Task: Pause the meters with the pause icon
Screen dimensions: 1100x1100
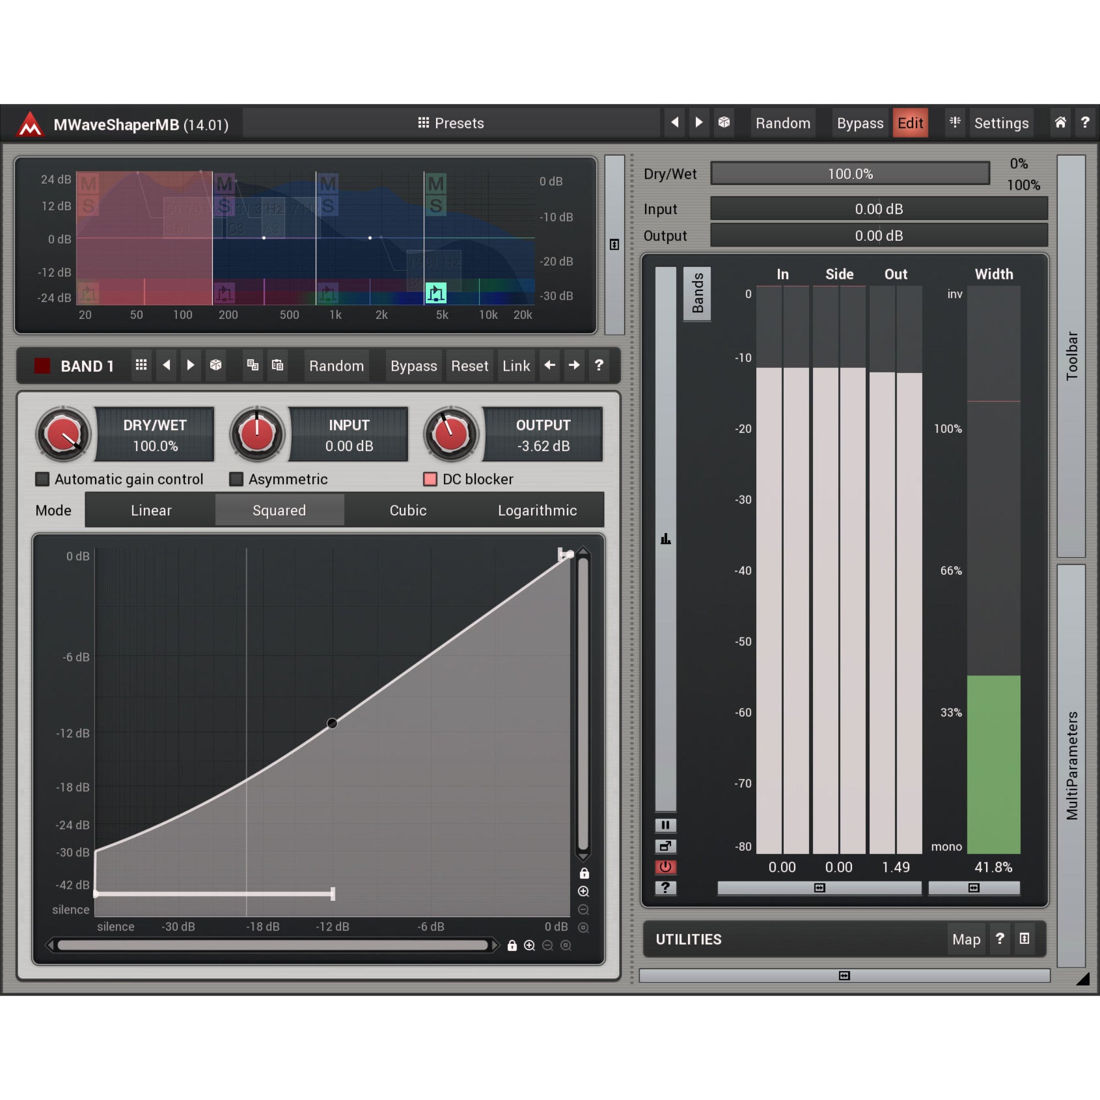Action: click(665, 825)
